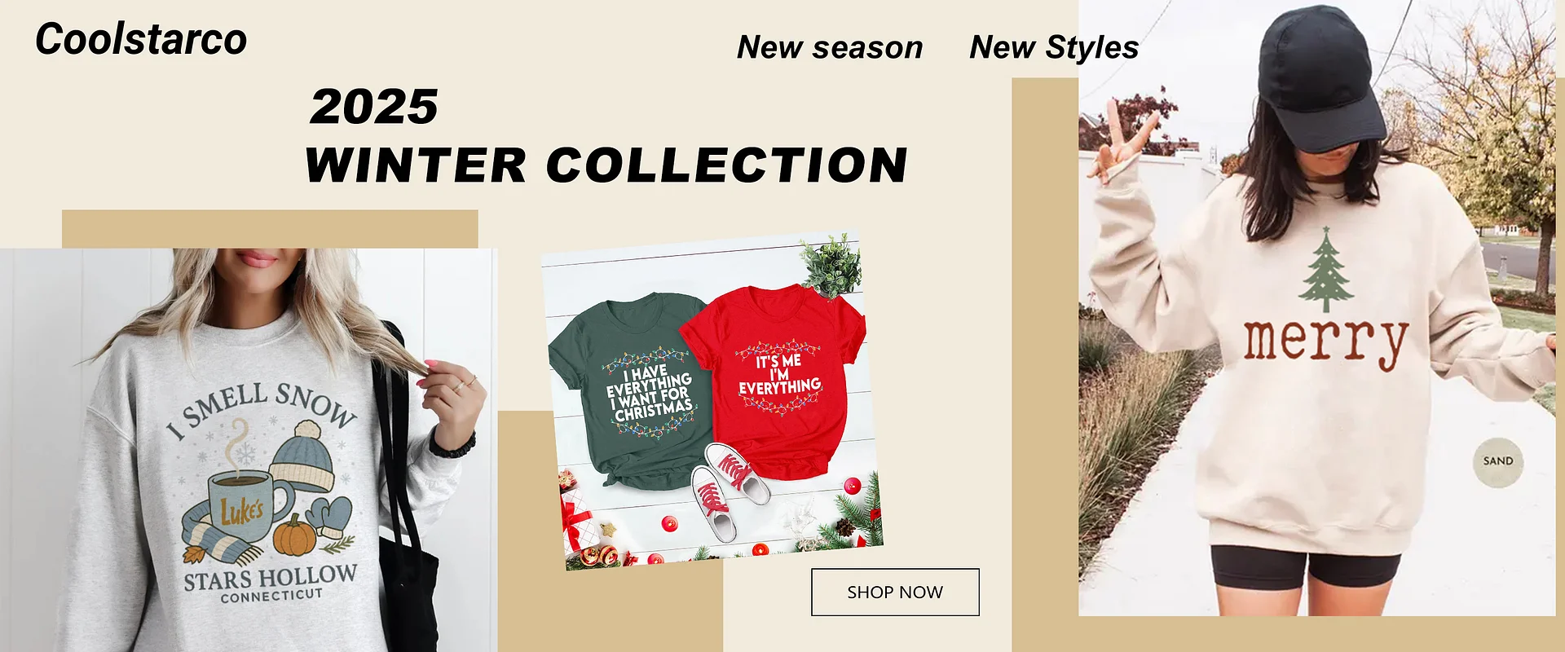Open the merry sweatshirt model photo

pos(1316,308)
